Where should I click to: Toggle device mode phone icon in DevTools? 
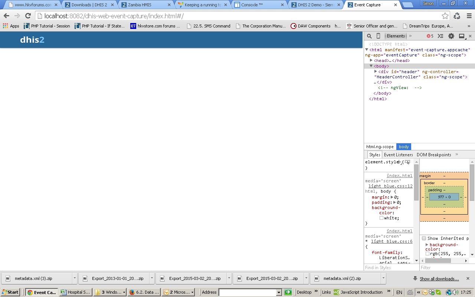(378, 36)
